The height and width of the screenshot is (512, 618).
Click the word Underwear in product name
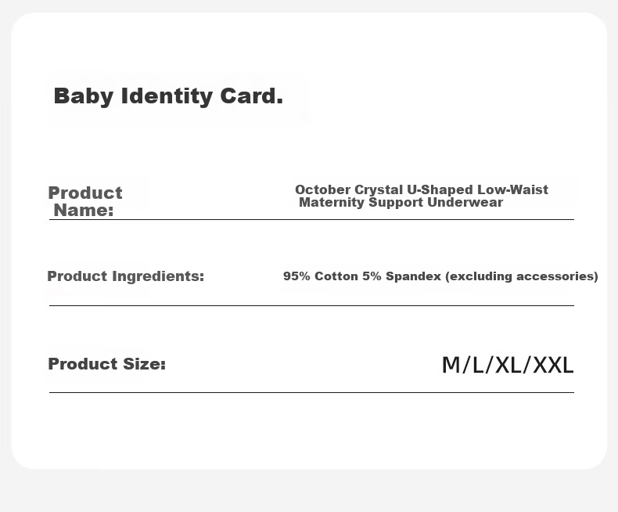tap(465, 202)
